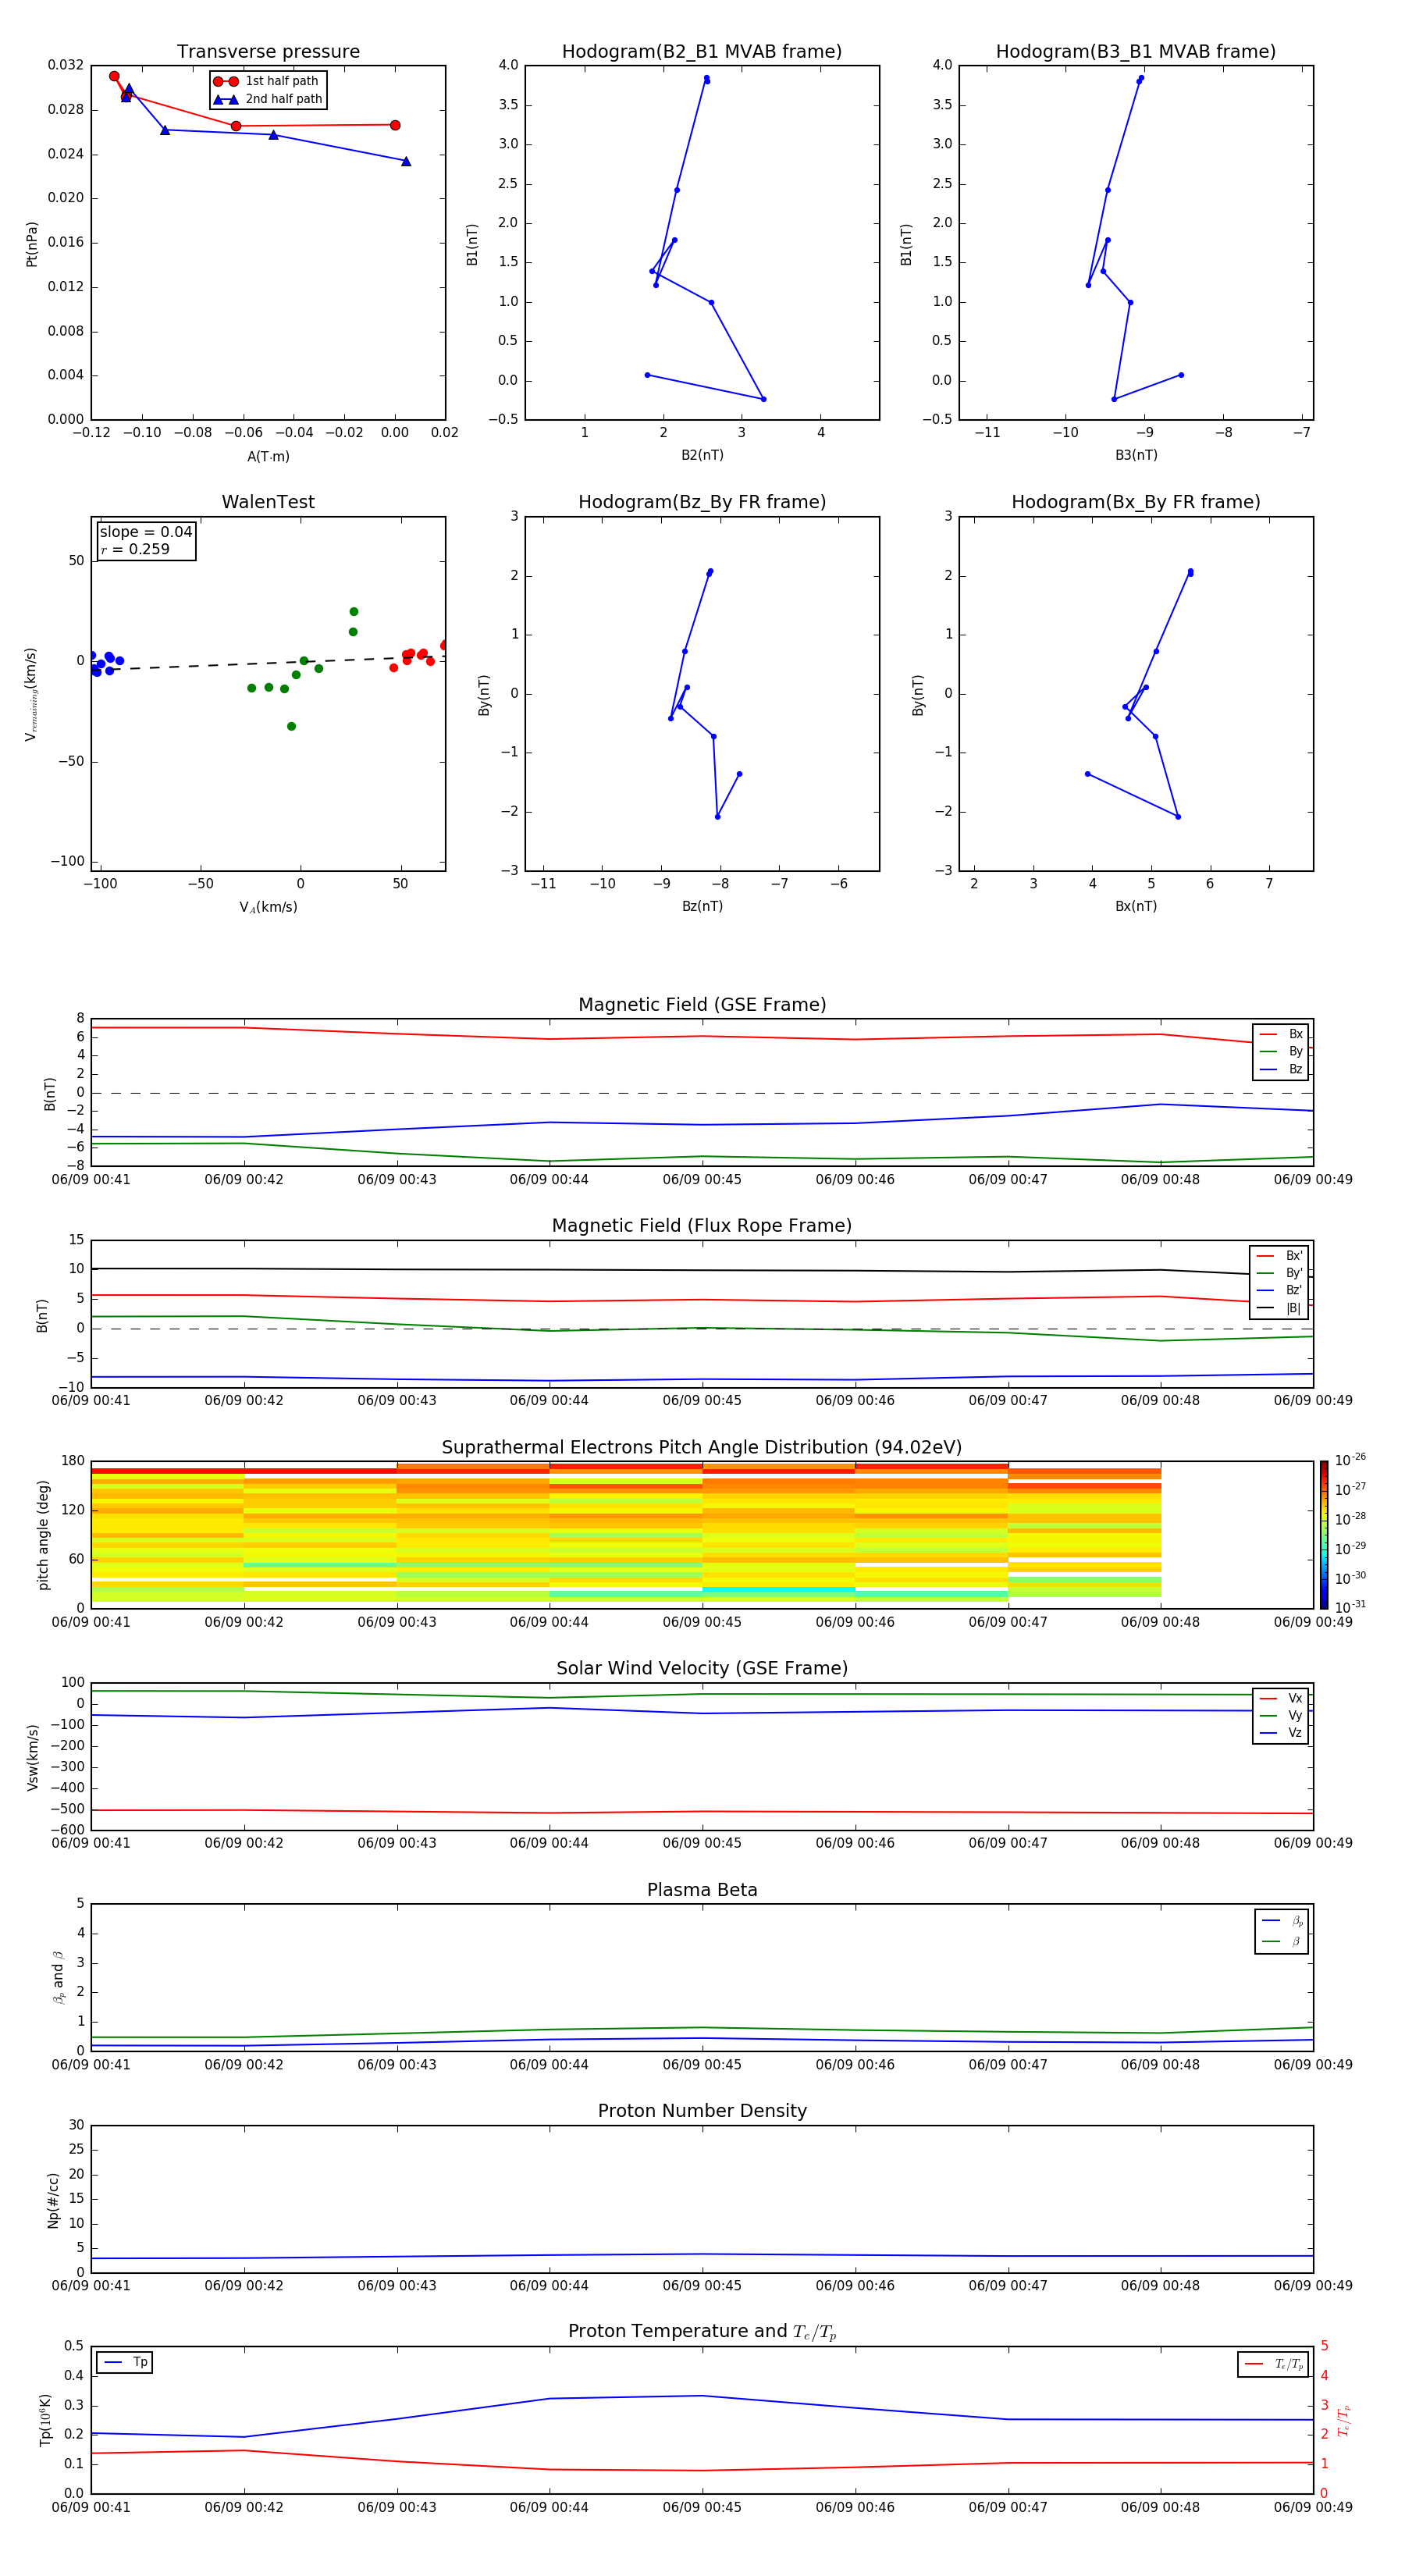Screen dimensions: 1405x2576
Task: Click the 'B3(nT)' axis label
Action: pyautogui.click(x=1136, y=455)
